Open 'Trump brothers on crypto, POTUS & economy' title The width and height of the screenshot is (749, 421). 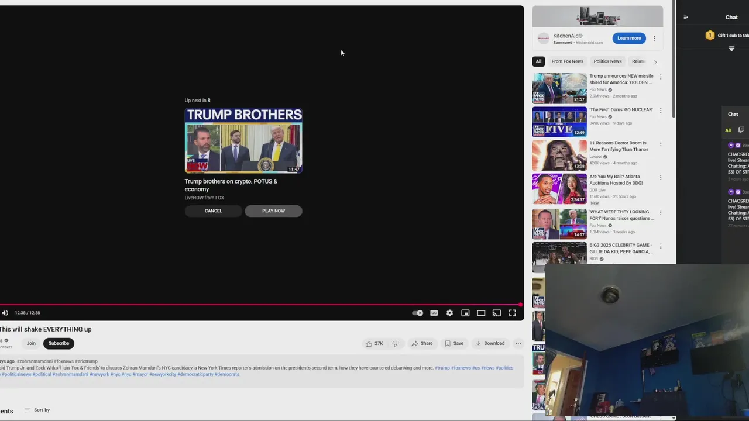[x=231, y=185]
